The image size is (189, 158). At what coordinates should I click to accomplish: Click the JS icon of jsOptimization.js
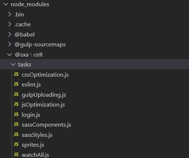click(16, 104)
